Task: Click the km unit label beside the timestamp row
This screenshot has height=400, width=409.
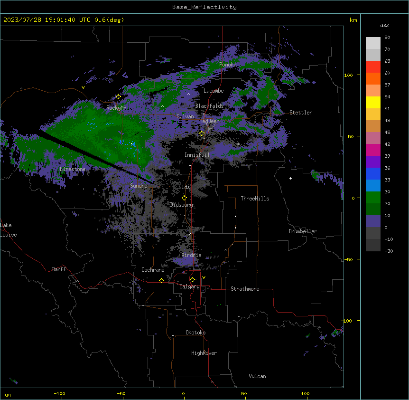Action: (353, 20)
